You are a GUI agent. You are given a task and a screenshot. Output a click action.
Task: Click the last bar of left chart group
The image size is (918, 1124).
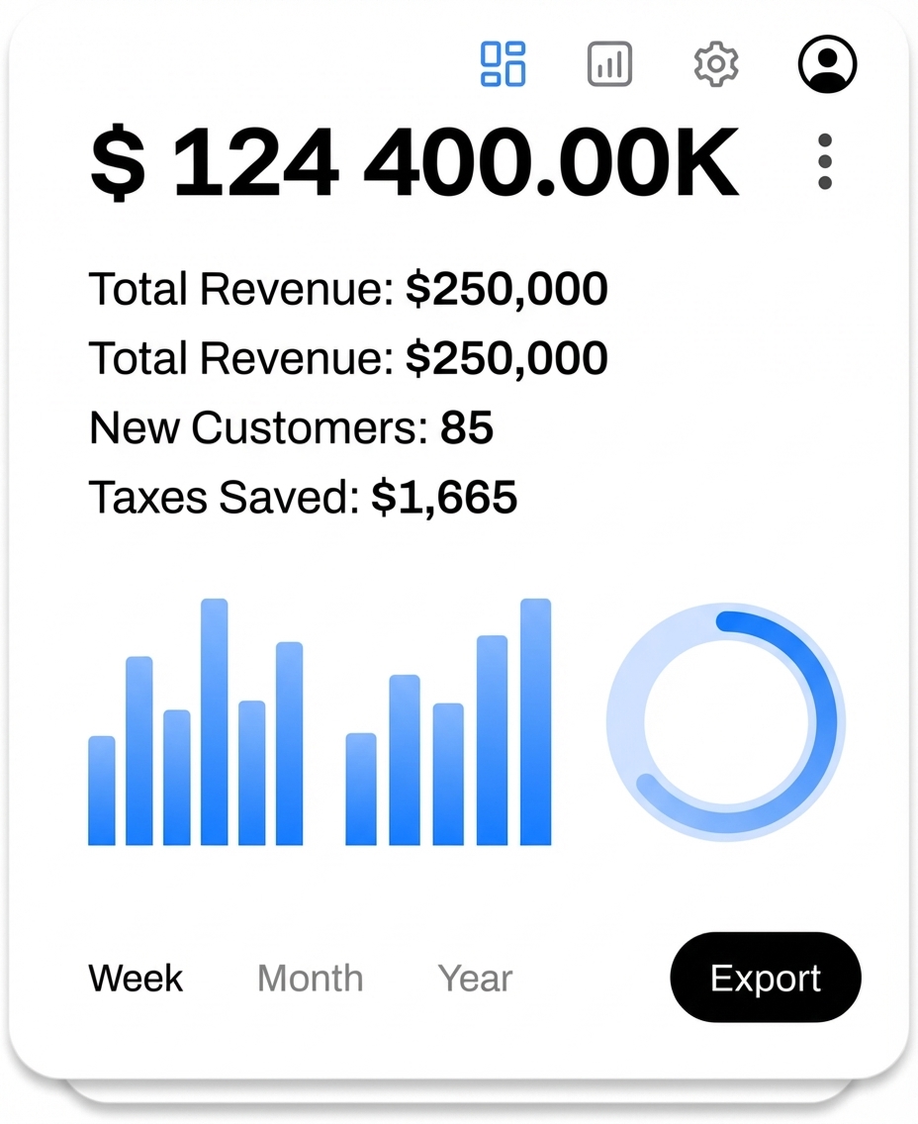289,744
